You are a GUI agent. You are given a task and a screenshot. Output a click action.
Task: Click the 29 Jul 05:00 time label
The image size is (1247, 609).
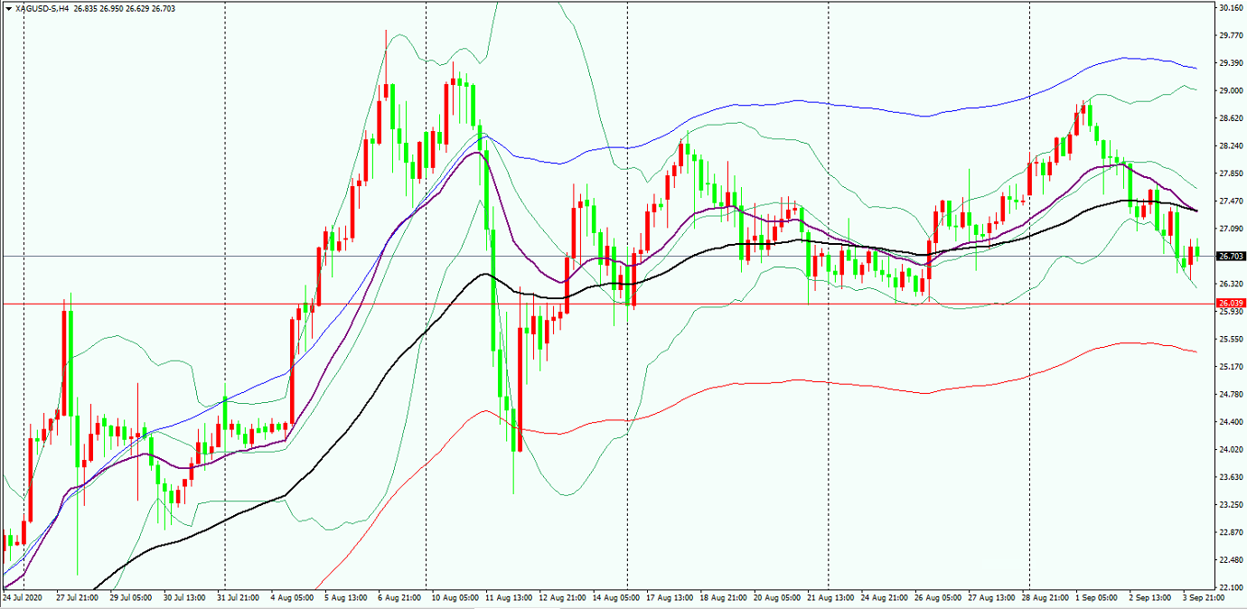click(x=130, y=597)
